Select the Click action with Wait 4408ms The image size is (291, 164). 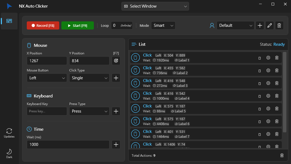coord(206,121)
